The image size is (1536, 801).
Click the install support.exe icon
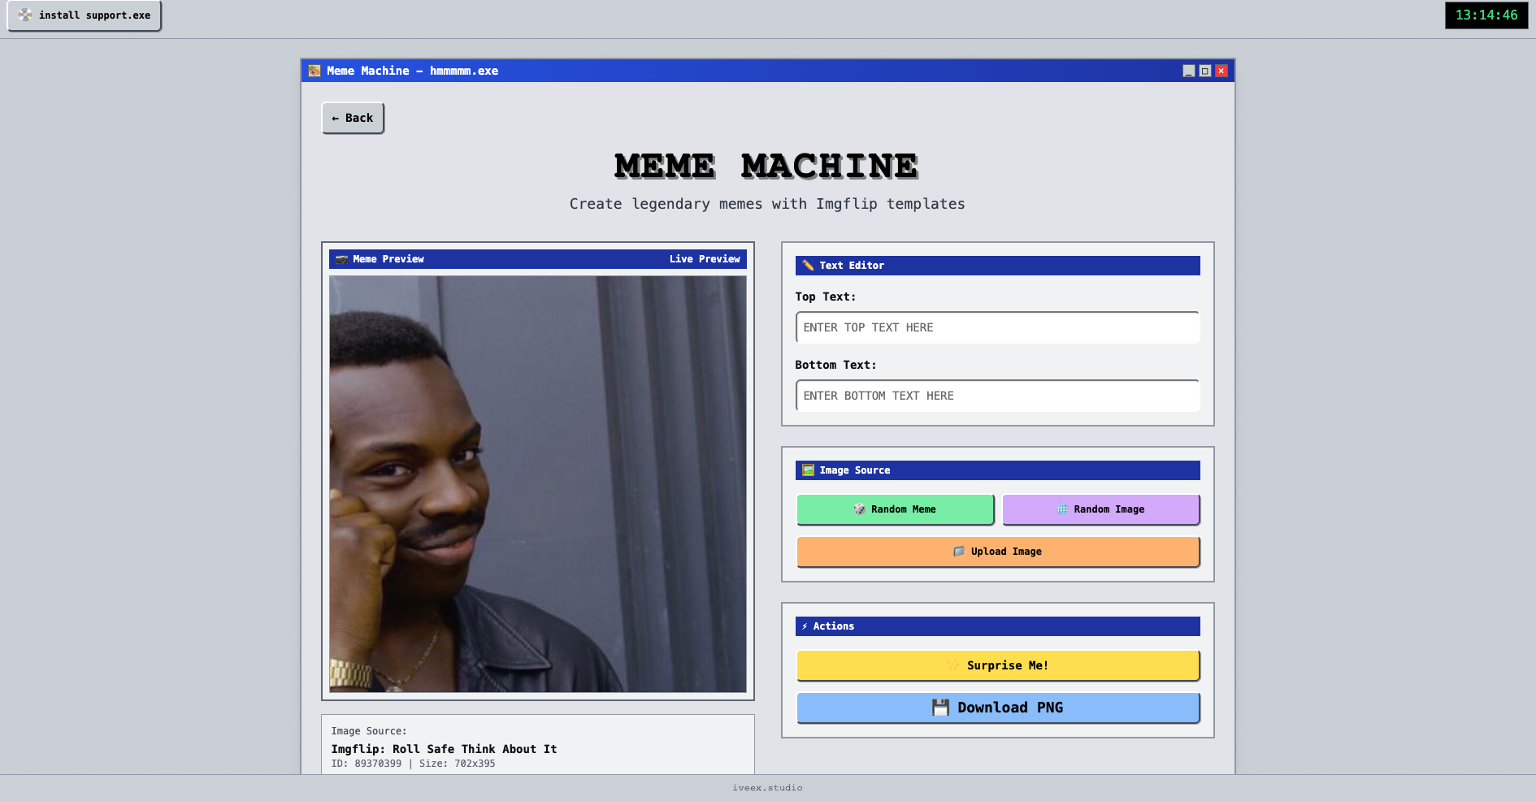point(25,15)
